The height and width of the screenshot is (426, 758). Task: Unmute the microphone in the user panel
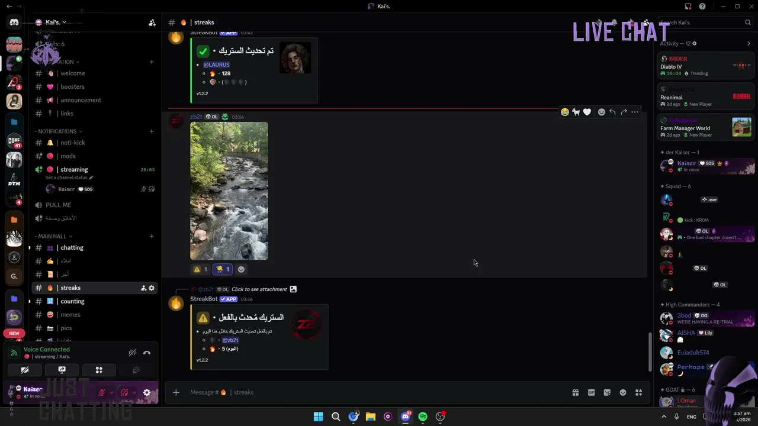(102, 392)
